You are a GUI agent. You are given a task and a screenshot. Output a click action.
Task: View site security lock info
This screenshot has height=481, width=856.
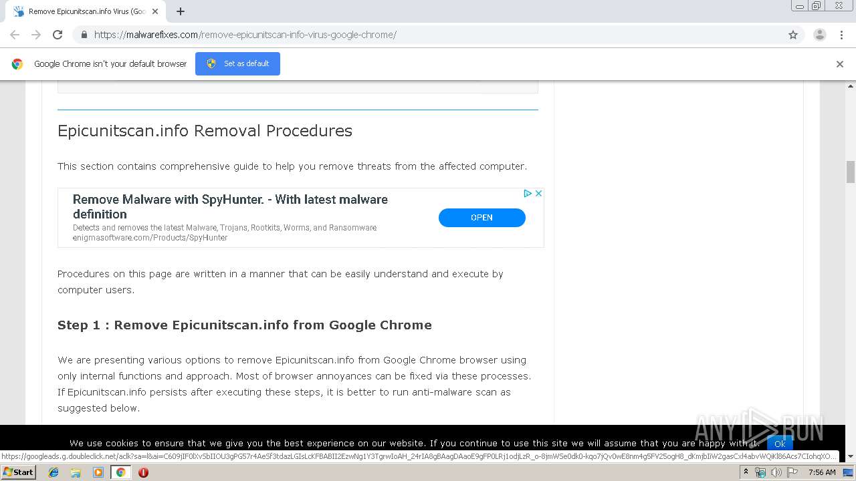(84, 35)
